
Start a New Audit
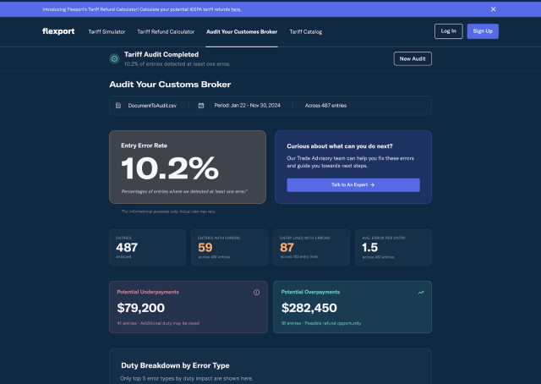(x=413, y=58)
